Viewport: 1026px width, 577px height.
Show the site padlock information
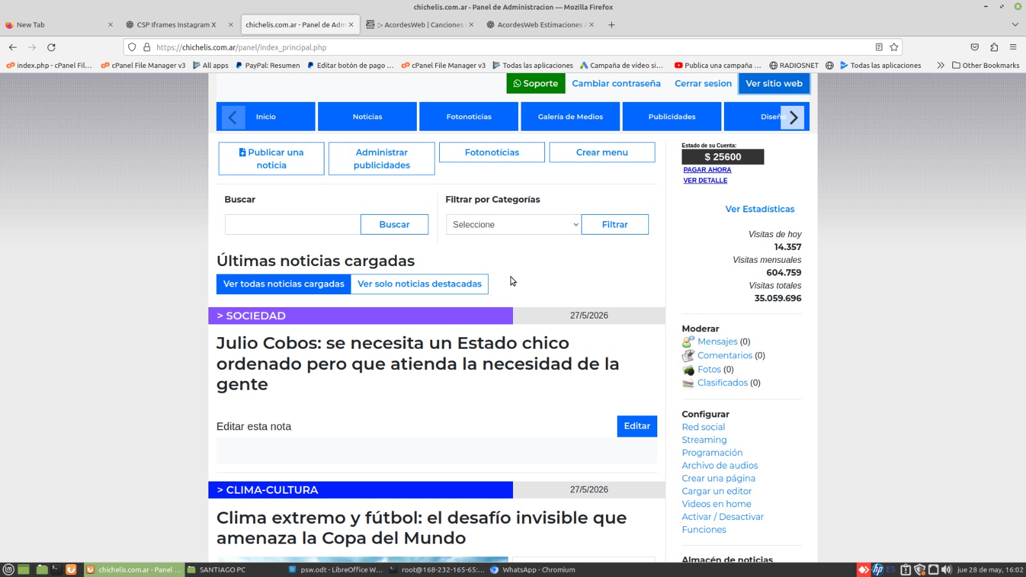[147, 47]
